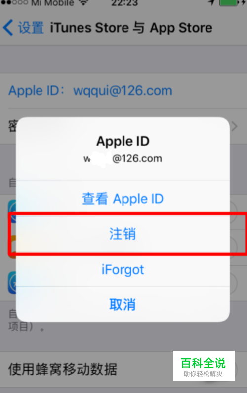Toggle the second automatic downloads switch
Viewport: 247px width, 393px height.
pyautogui.click(x=233, y=247)
